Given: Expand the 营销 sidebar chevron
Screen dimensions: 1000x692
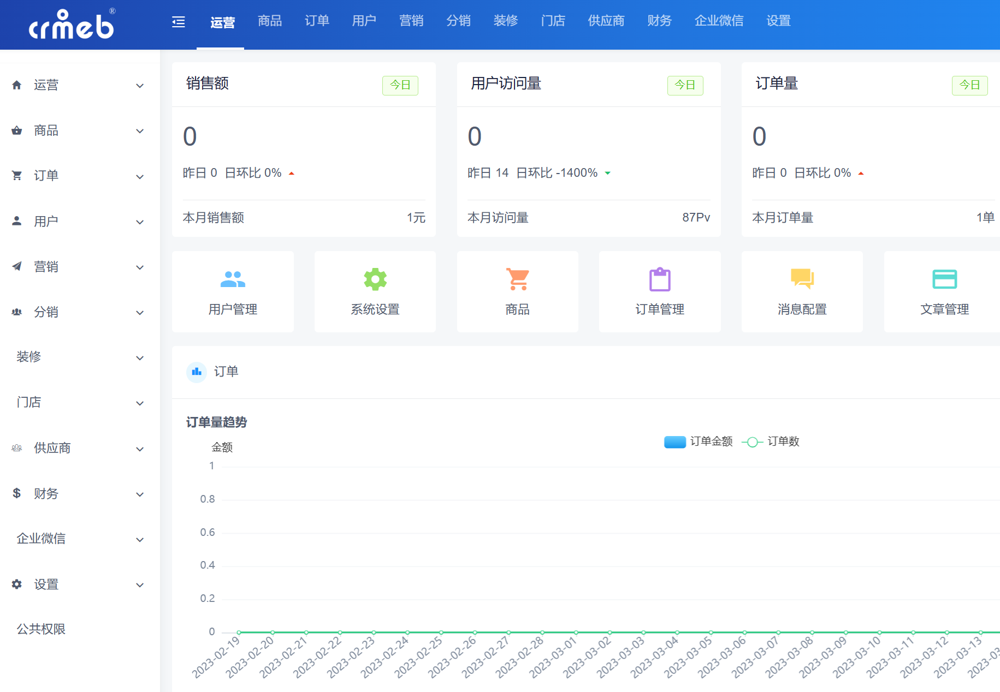Looking at the screenshot, I should coord(140,267).
